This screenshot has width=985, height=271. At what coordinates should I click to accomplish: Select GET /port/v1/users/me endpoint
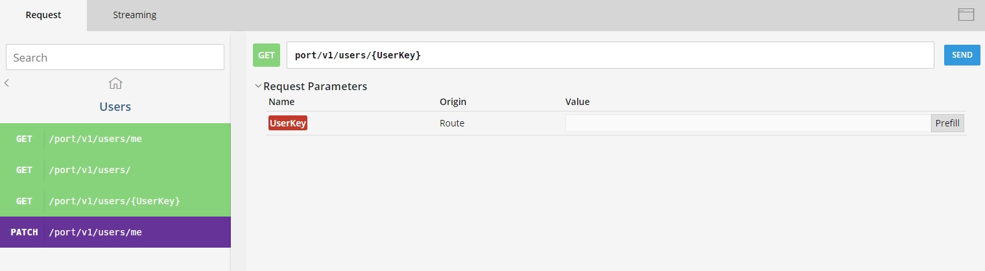coord(115,139)
